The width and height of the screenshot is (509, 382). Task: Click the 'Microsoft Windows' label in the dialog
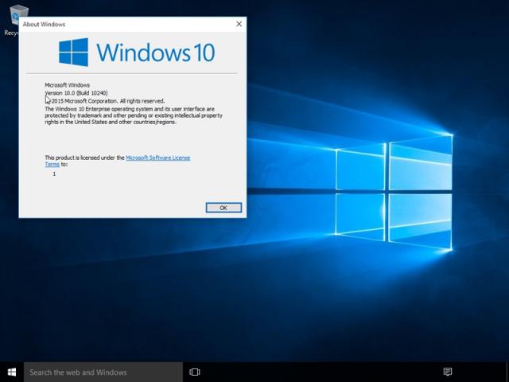68,85
